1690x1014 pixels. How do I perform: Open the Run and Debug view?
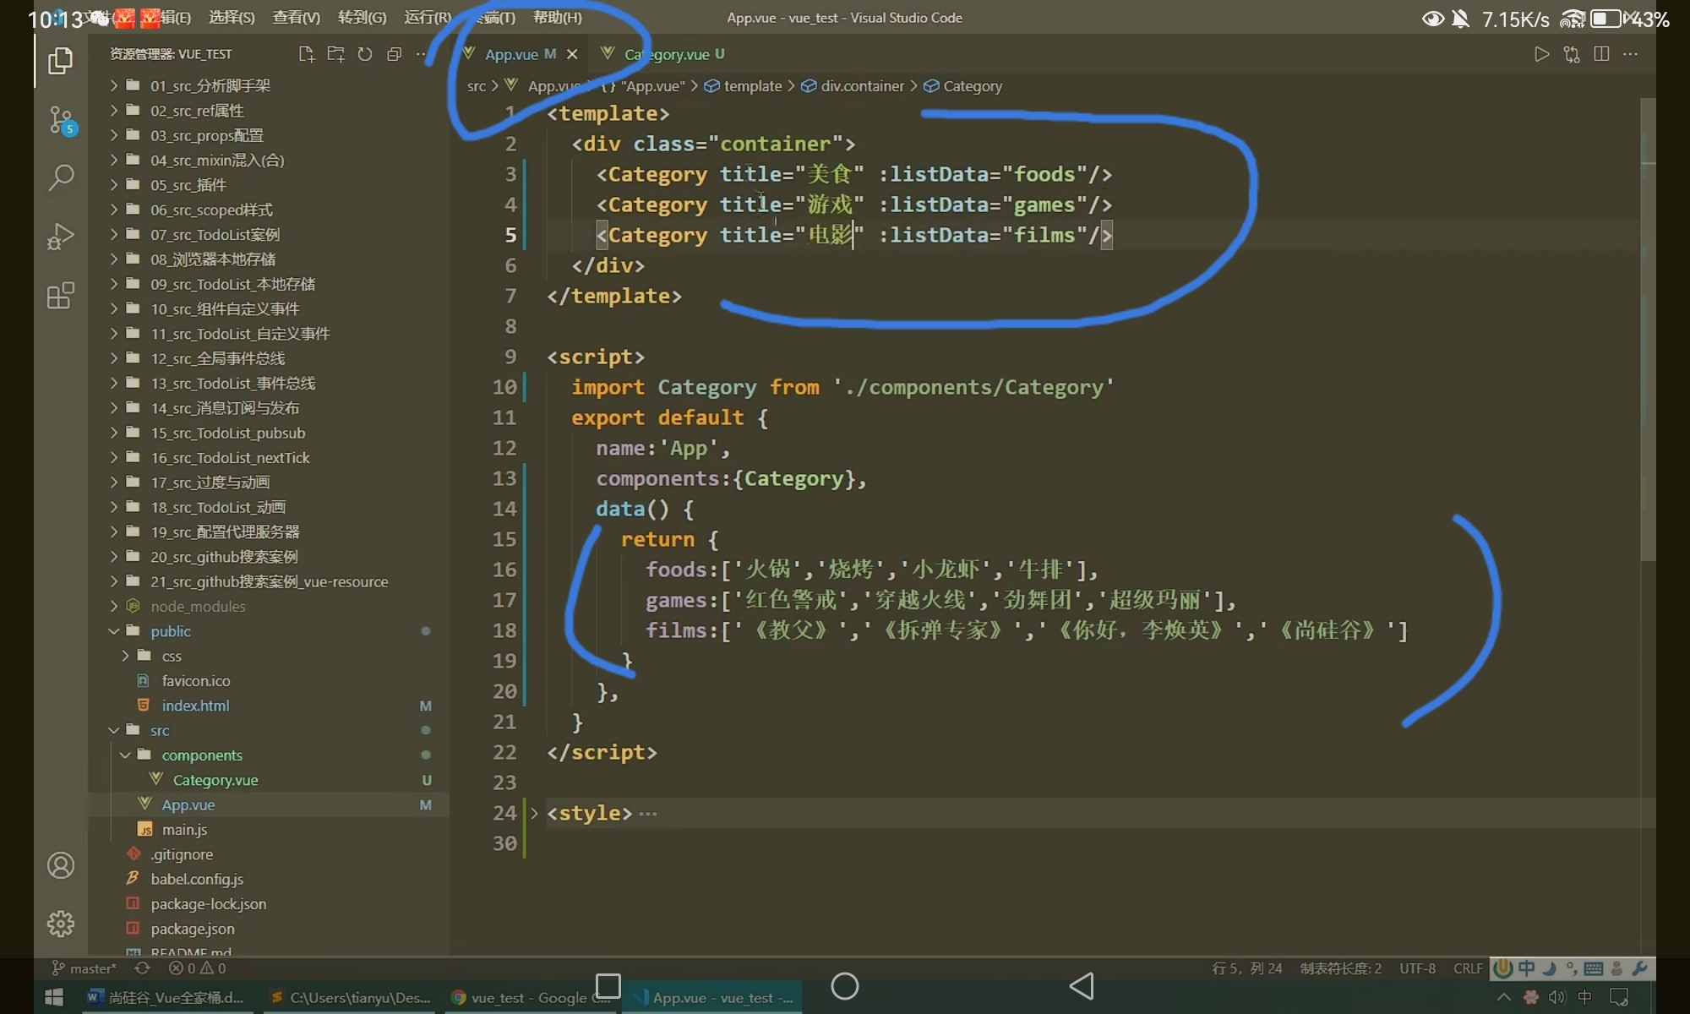[61, 237]
